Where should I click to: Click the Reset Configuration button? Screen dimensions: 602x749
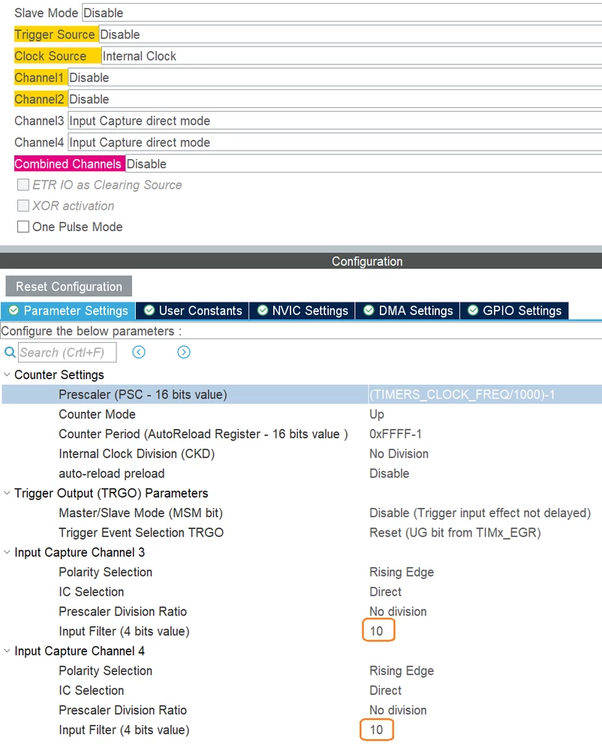click(69, 286)
